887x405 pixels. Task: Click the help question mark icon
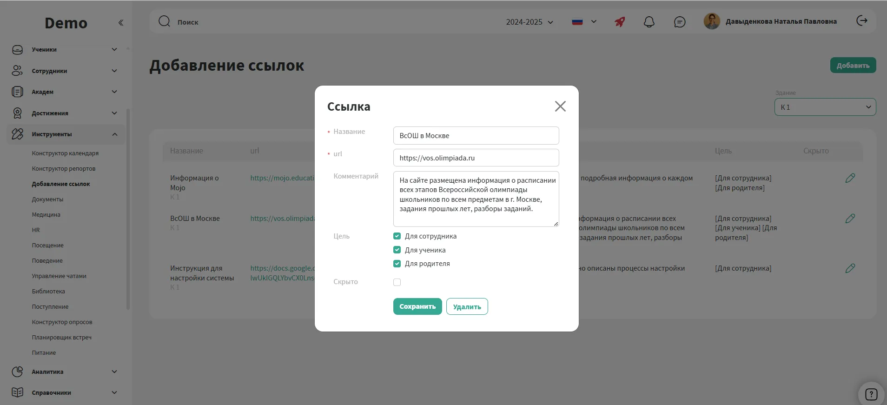(x=871, y=394)
